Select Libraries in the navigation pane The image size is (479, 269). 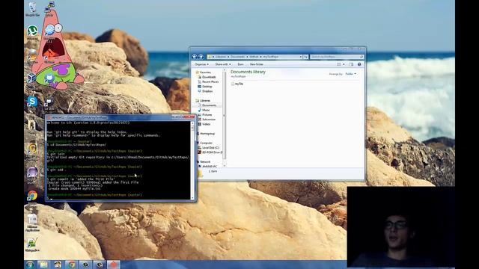(203, 101)
